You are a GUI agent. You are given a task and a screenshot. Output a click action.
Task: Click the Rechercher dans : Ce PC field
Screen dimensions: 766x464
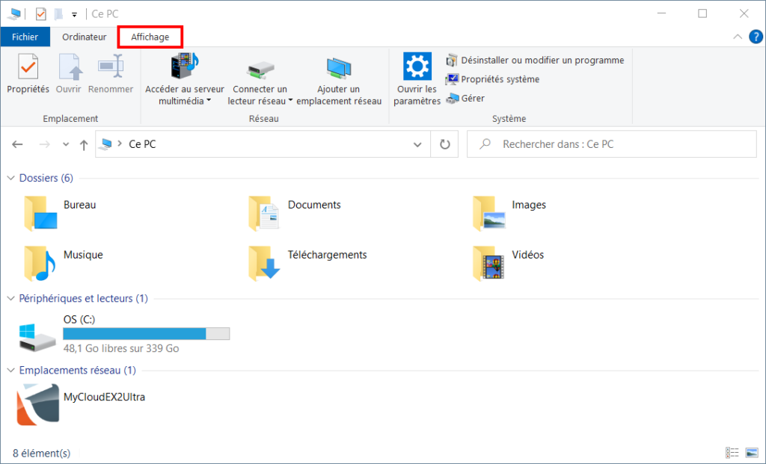612,144
